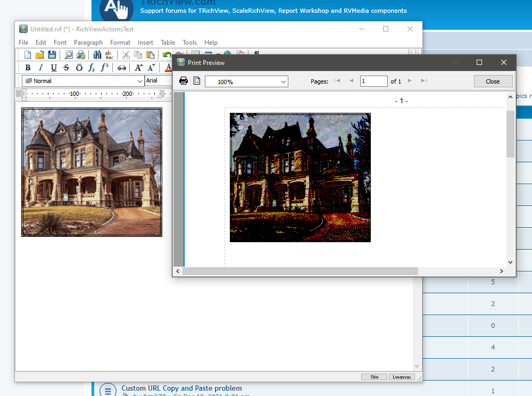This screenshot has width=532, height=396.
Task: Click the Print icon in Print Preview
Action: tap(184, 81)
